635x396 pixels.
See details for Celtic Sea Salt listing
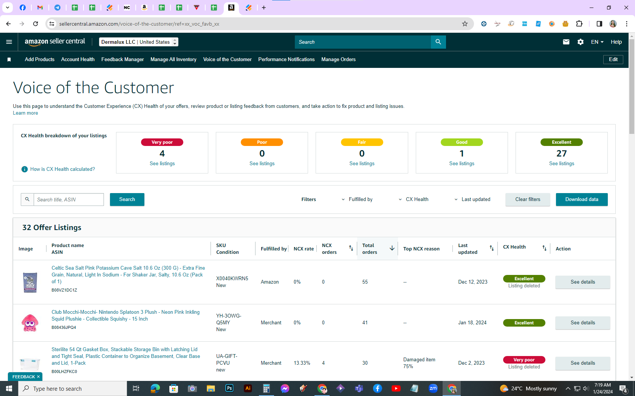coord(582,282)
